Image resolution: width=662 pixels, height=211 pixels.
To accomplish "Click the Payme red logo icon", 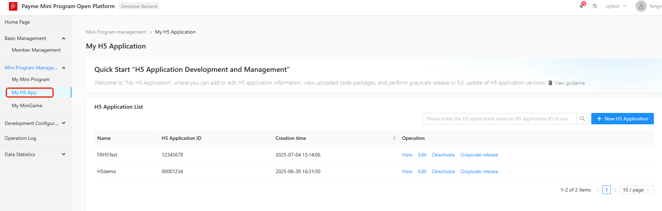I will pyautogui.click(x=13, y=6).
